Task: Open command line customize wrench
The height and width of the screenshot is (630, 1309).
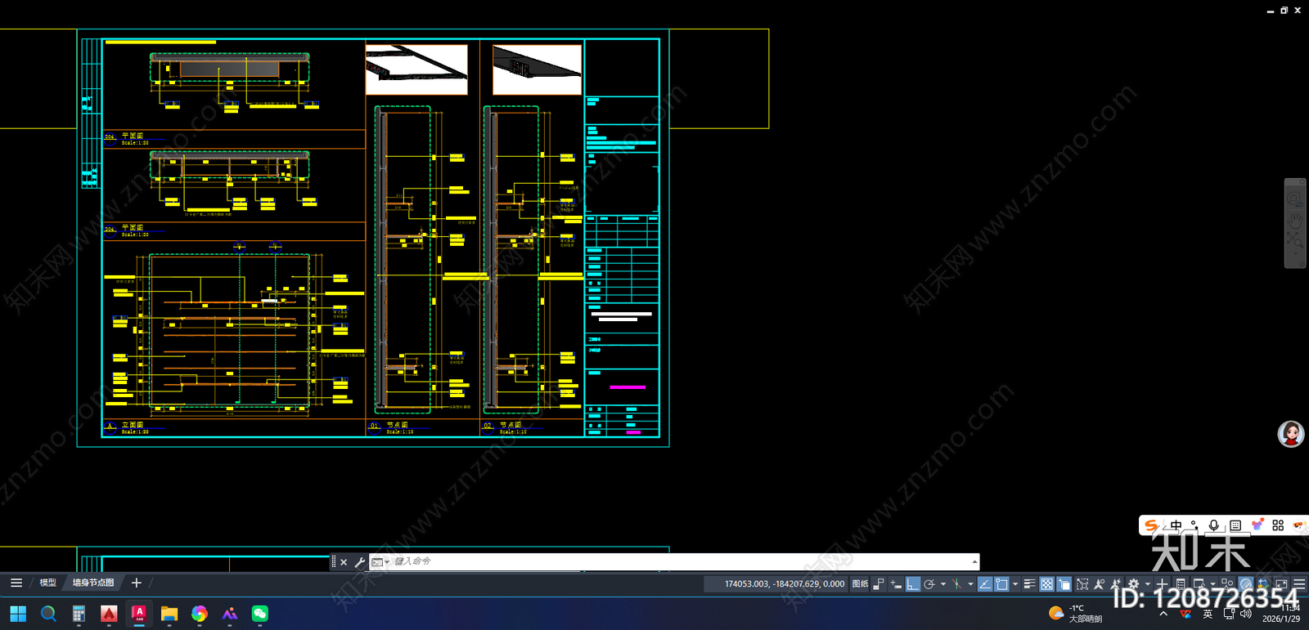Action: (360, 562)
